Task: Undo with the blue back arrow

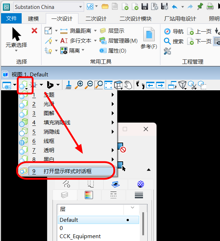Action: (x=175, y=7)
